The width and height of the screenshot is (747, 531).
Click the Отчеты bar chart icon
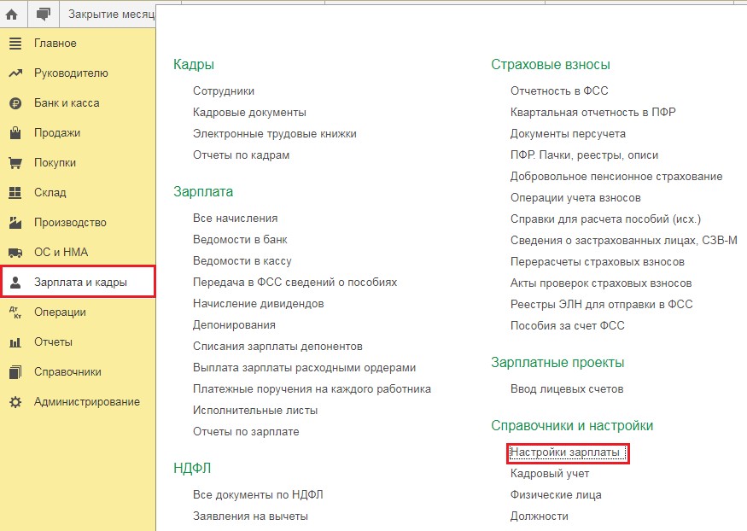[15, 342]
